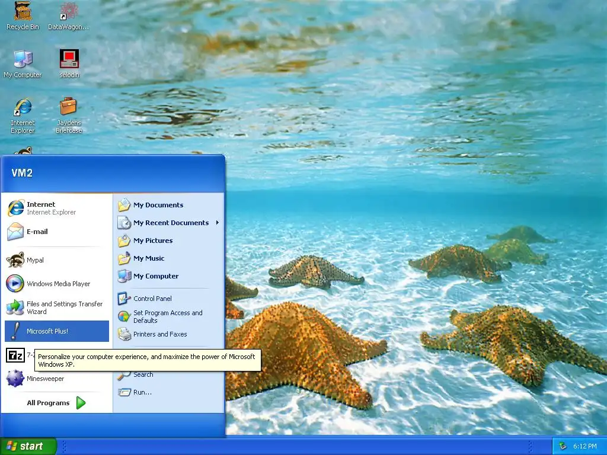The width and height of the screenshot is (607, 455).
Task: Open the Jaydens Briefcase desktop icon
Action: tap(69, 116)
